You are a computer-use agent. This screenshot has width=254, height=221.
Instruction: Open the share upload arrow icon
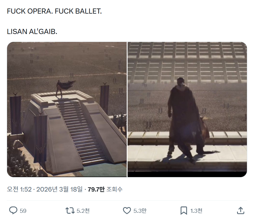click(240, 211)
